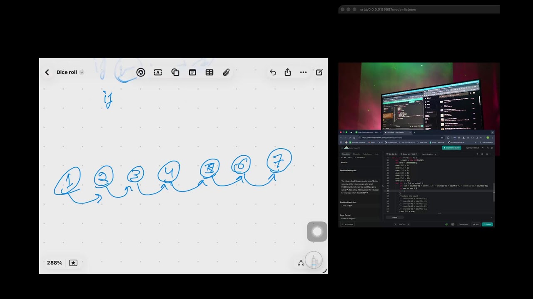The image size is (533, 299).
Task: Run the code
Action: 476,224
